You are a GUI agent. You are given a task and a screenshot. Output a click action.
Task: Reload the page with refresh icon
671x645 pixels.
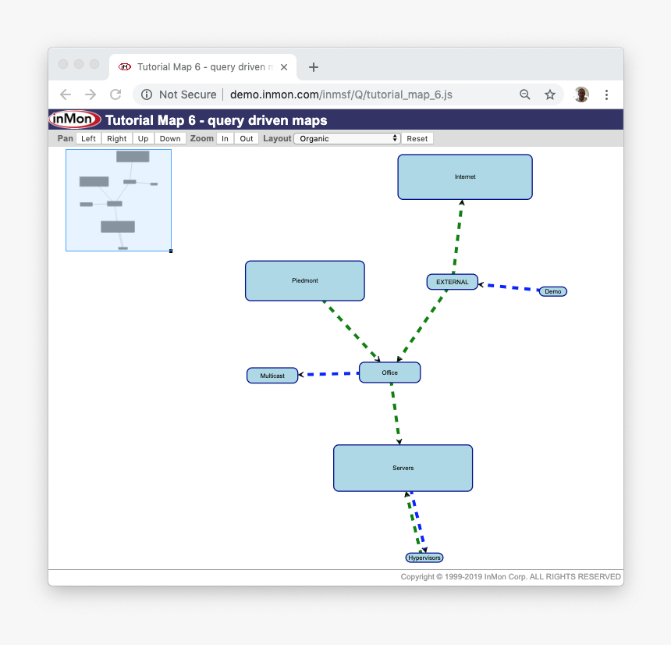[115, 94]
